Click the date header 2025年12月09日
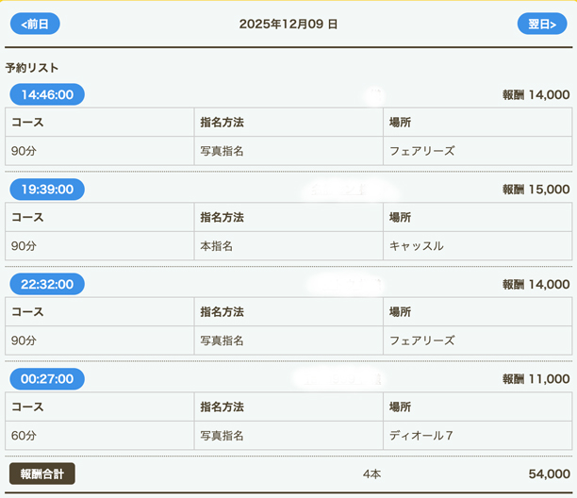This screenshot has height=498, width=577. (288, 25)
